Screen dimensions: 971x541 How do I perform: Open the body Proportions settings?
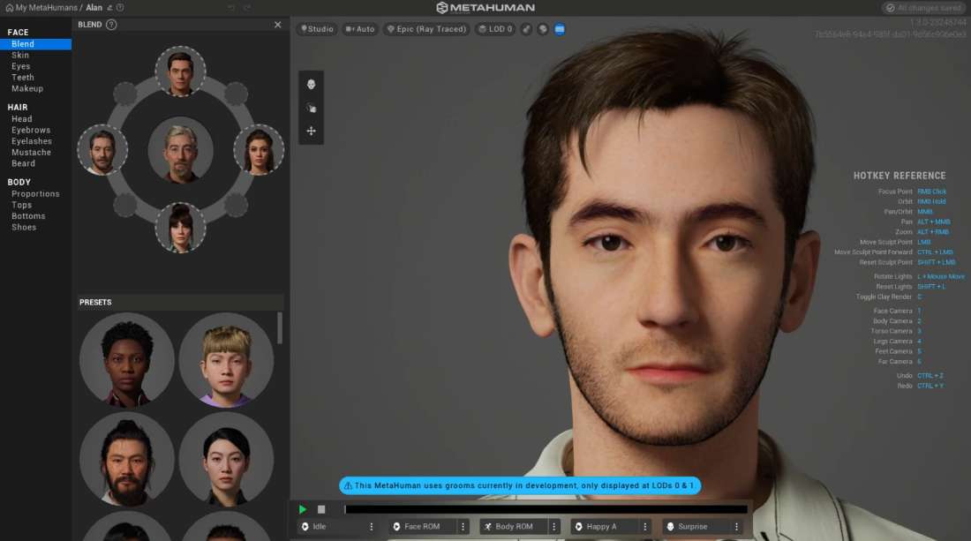click(36, 194)
